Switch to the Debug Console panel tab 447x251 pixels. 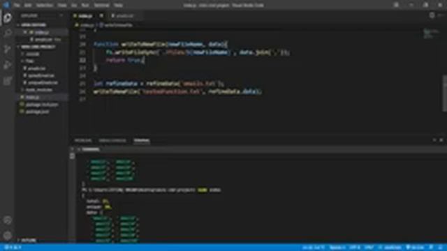(x=112, y=140)
